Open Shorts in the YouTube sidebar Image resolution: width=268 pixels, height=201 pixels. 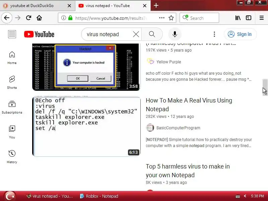click(12, 82)
